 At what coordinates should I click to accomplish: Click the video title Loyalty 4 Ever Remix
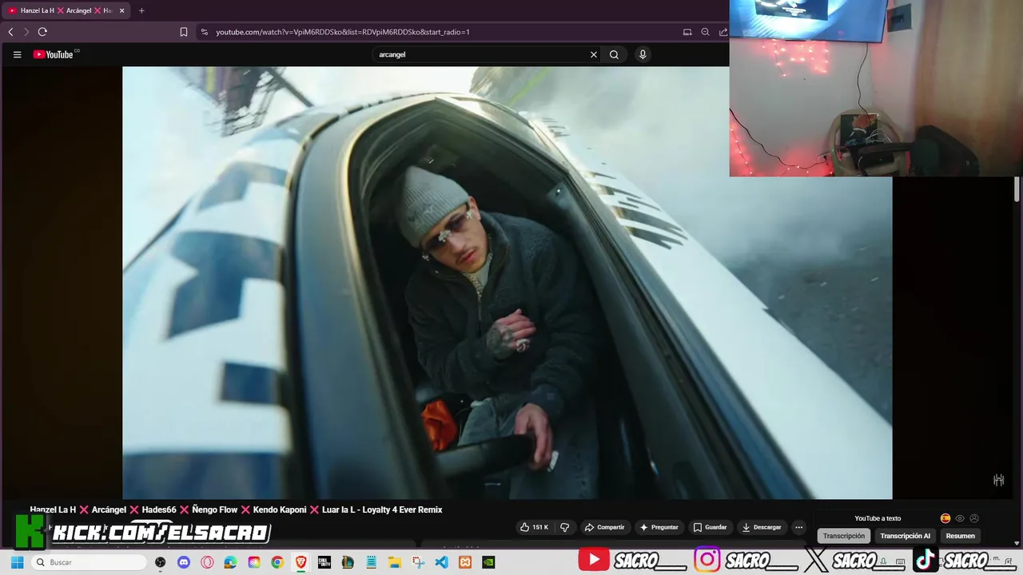(x=236, y=510)
